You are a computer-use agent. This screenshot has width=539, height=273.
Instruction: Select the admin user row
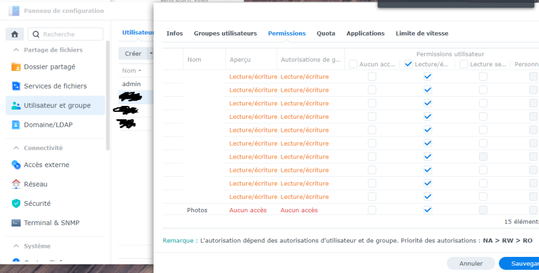click(136, 84)
